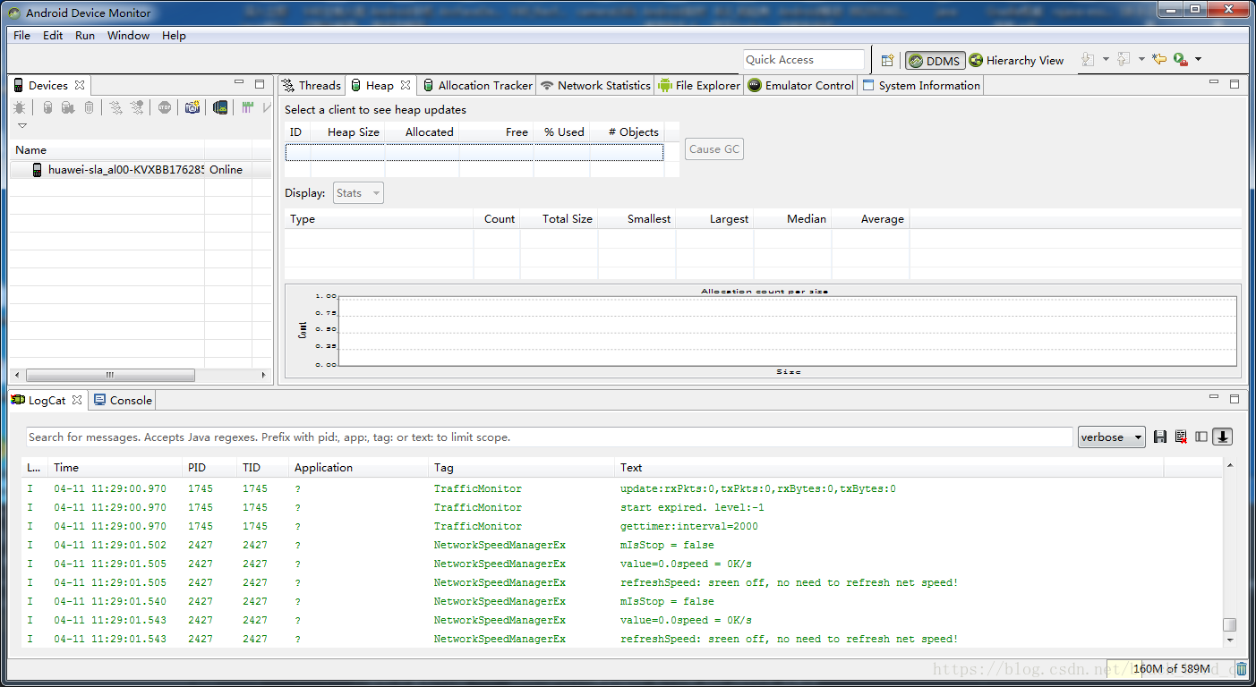Click the Open Perspective icon
The image size is (1256, 687).
coord(887,60)
